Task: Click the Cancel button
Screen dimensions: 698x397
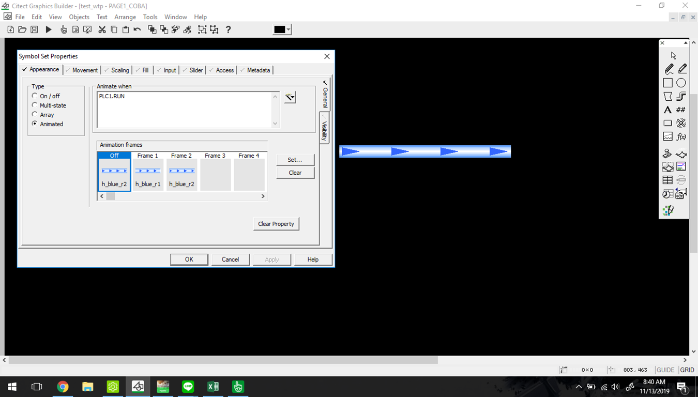Action: pyautogui.click(x=230, y=259)
